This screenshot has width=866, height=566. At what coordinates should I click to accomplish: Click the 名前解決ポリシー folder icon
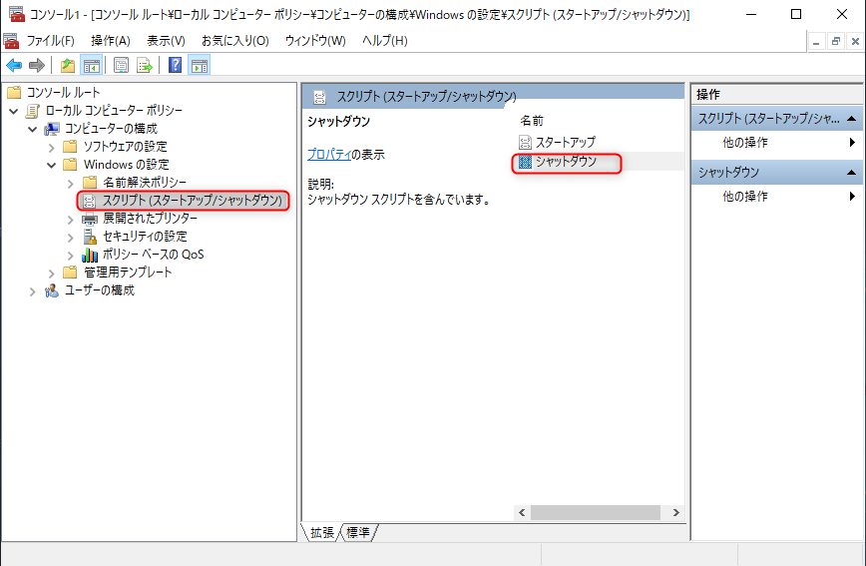[x=90, y=183]
